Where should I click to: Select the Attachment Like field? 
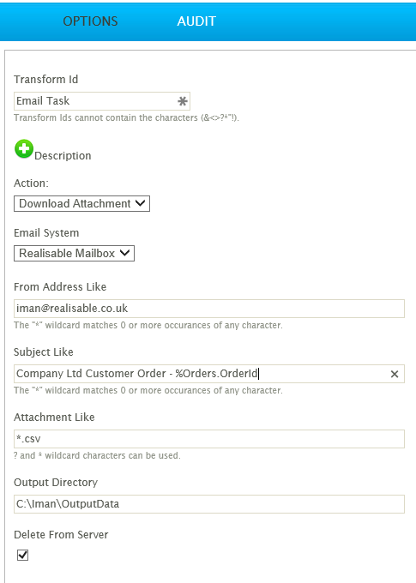click(209, 439)
